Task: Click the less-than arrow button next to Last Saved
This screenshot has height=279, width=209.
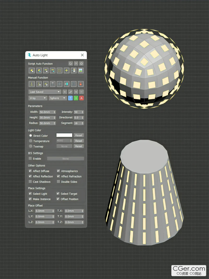Action: [65, 92]
